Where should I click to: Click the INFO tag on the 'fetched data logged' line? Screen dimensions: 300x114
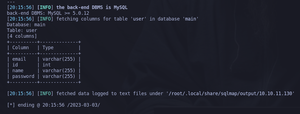tap(45, 93)
